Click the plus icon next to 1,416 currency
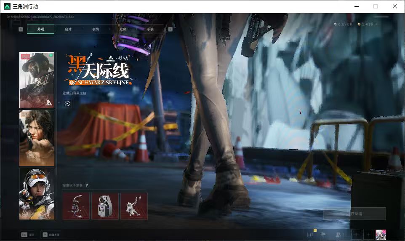The image size is (405, 241). (376, 24)
